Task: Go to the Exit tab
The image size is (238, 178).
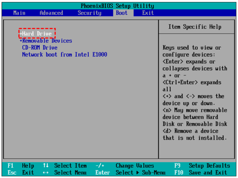Action: pyautogui.click(x=148, y=13)
